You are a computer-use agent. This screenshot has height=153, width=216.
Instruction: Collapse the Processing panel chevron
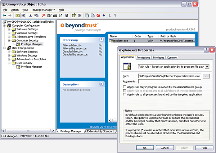point(101,40)
